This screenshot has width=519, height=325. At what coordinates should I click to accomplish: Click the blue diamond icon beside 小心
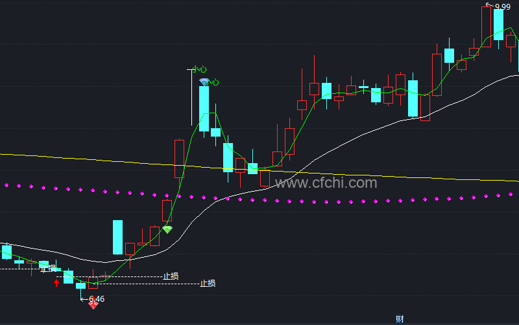(204, 82)
